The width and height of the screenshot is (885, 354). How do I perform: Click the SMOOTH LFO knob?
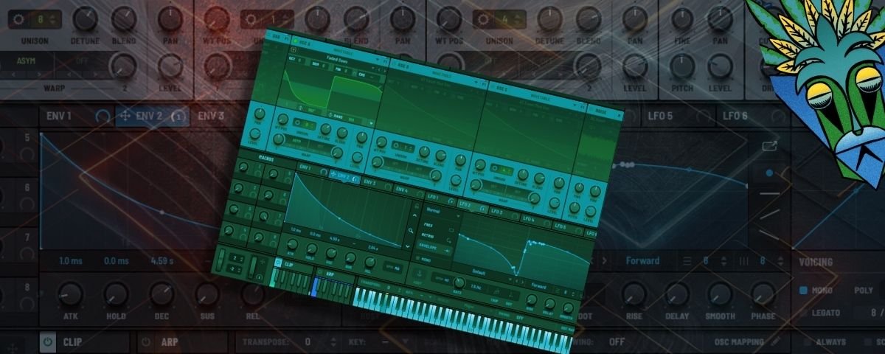coord(720,294)
